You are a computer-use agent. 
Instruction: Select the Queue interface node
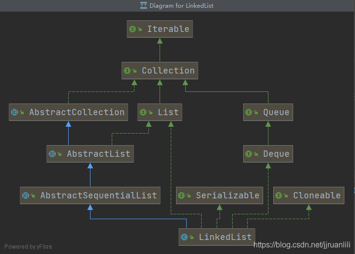268,112
